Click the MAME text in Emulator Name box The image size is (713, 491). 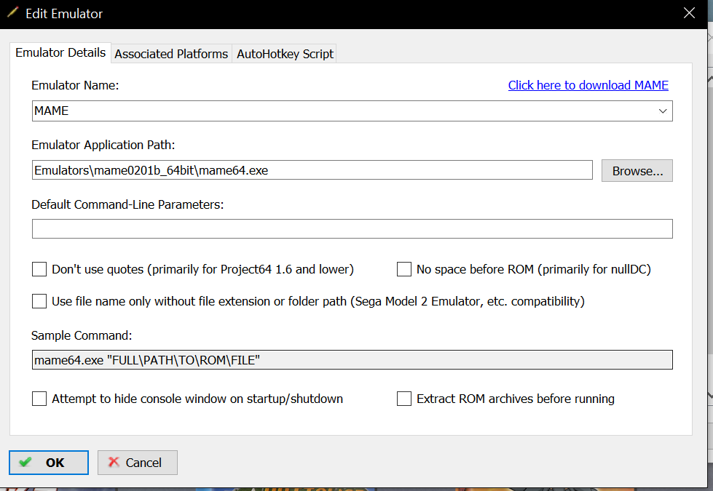52,111
